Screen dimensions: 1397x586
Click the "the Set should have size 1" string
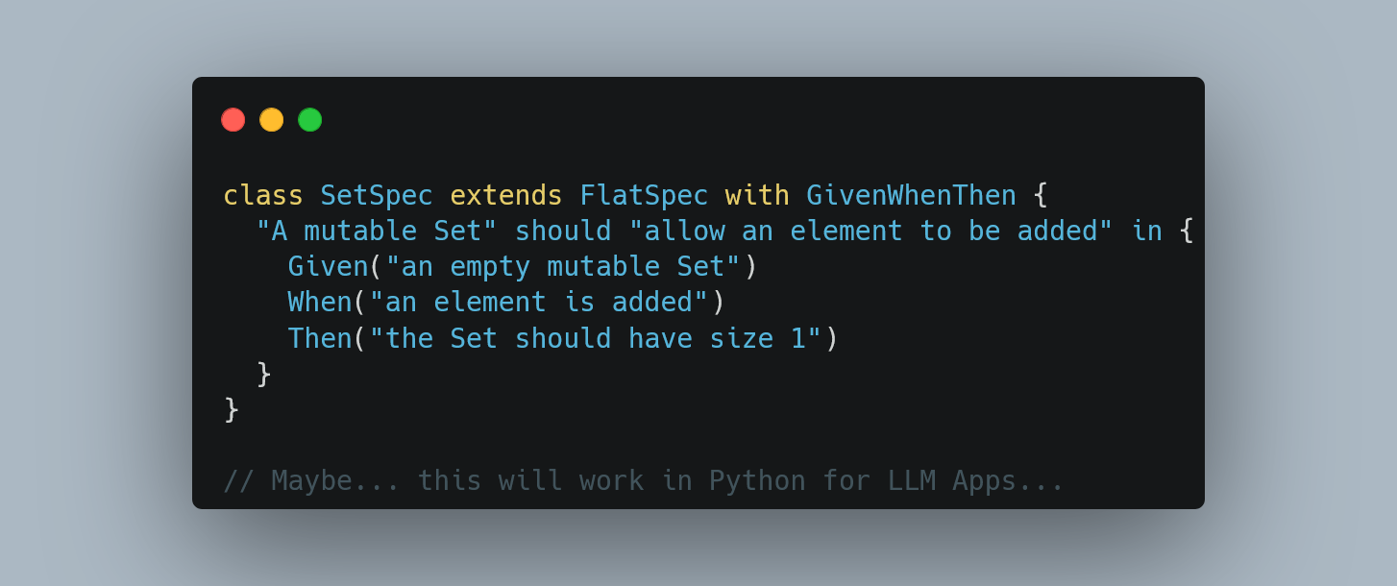[x=596, y=339]
